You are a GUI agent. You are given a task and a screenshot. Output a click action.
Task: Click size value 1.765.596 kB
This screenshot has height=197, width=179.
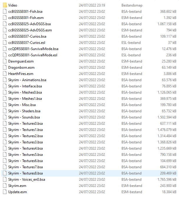[x=167, y=180]
